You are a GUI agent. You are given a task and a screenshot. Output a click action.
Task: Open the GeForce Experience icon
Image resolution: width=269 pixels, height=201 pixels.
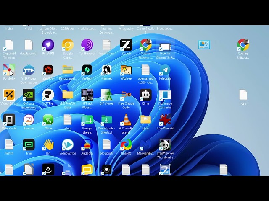pos(29,95)
